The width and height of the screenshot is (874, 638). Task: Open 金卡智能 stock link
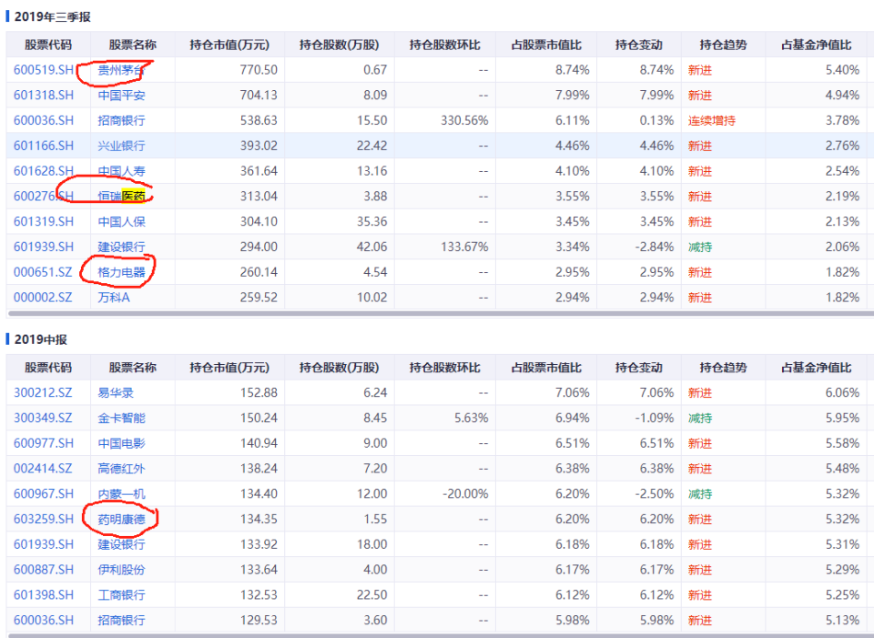tap(121, 418)
